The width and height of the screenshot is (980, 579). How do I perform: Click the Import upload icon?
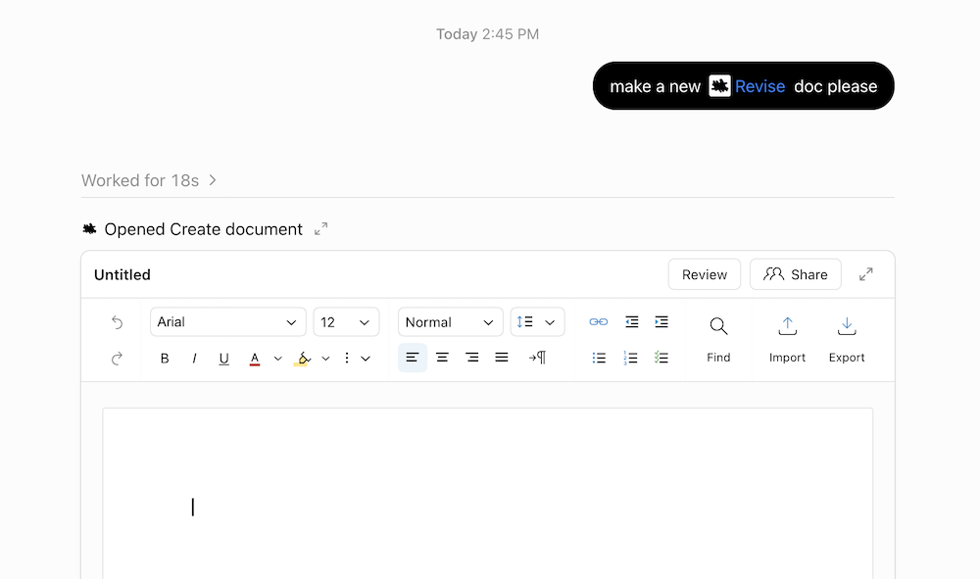click(788, 326)
